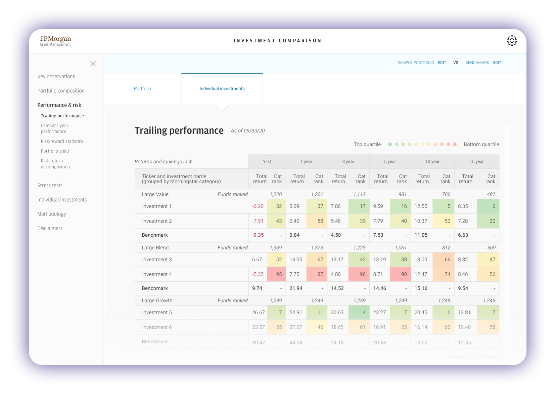
Task: Close the sidebar with the X icon
Action: (x=93, y=64)
